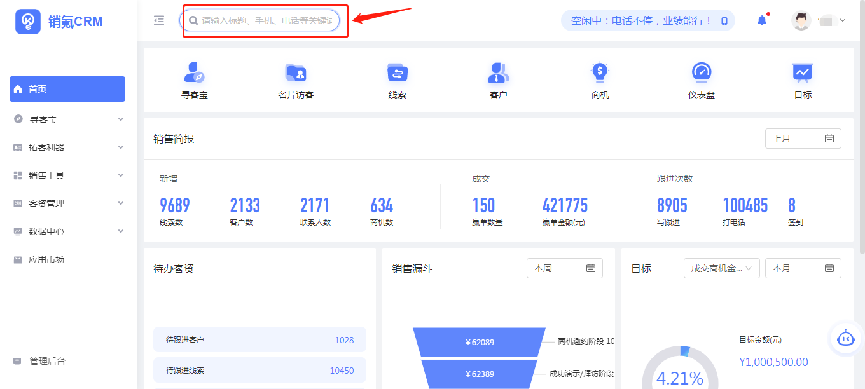Click the ¥62089 funnel segment

coord(480,342)
